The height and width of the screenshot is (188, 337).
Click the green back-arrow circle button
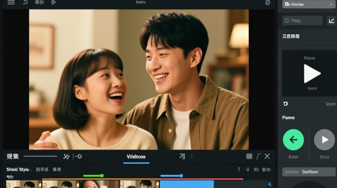click(293, 140)
